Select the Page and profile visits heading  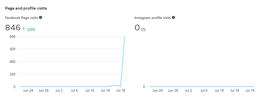click(26, 8)
